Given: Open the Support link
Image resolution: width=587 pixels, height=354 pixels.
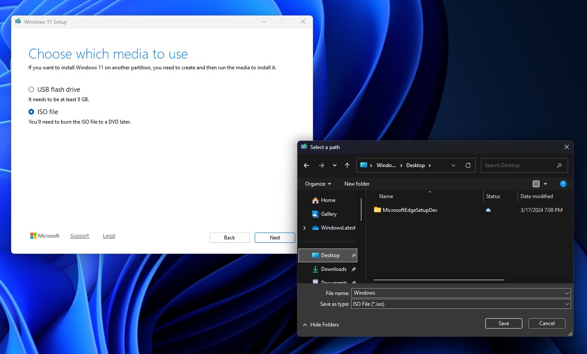Looking at the screenshot, I should tap(79, 236).
